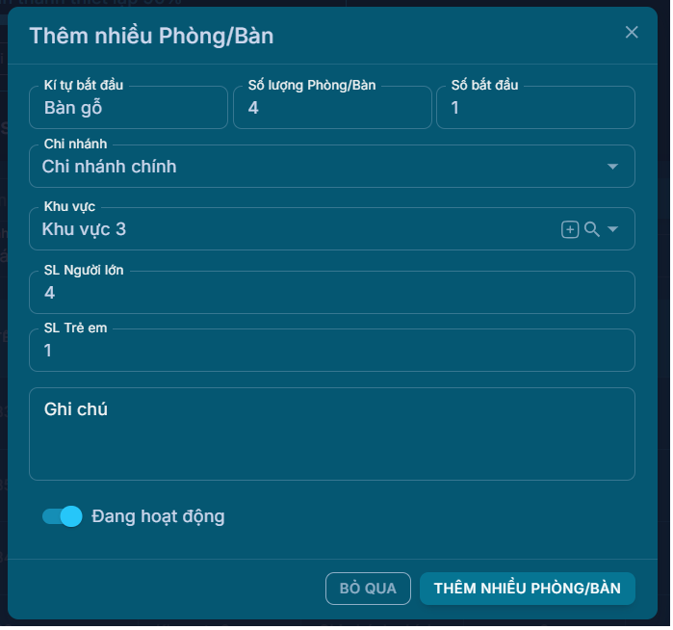The image size is (673, 630).
Task: Select the Số bắt đầu input field
Action: tap(535, 109)
